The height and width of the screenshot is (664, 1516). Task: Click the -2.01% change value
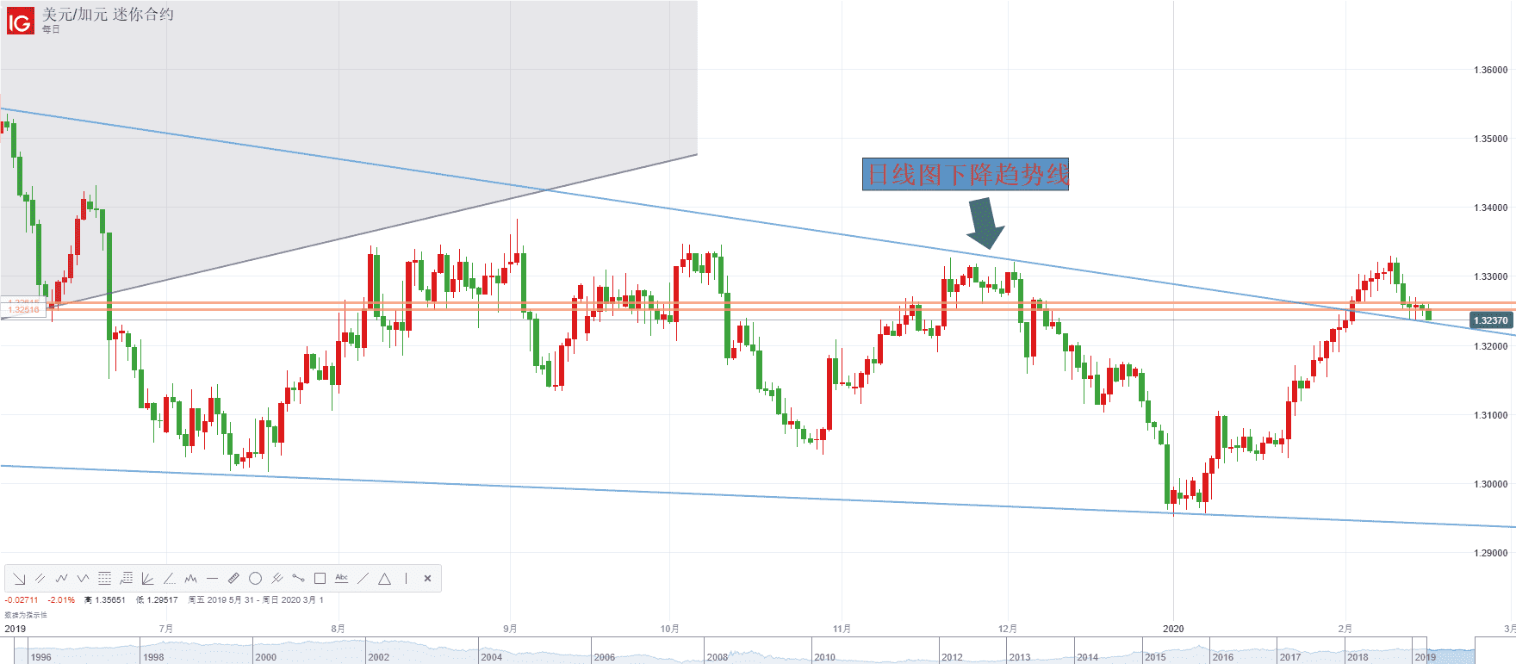[61, 600]
